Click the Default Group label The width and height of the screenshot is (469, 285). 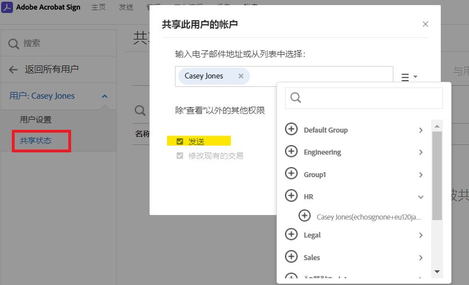pos(326,130)
